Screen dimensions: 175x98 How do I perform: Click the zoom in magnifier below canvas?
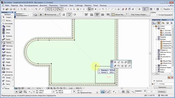click(51, 88)
